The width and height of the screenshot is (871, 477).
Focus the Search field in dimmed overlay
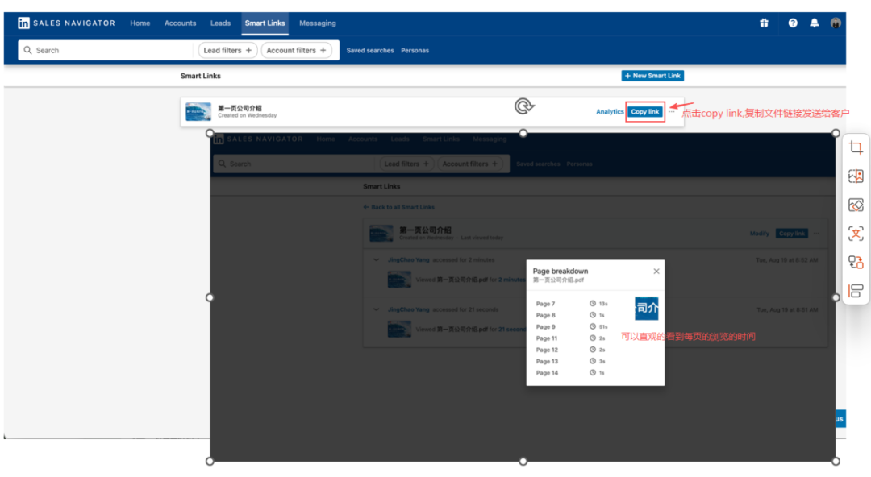click(294, 164)
